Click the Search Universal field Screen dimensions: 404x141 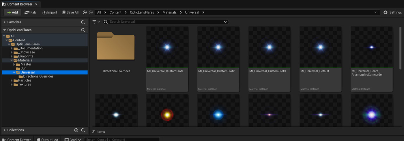click(x=166, y=22)
